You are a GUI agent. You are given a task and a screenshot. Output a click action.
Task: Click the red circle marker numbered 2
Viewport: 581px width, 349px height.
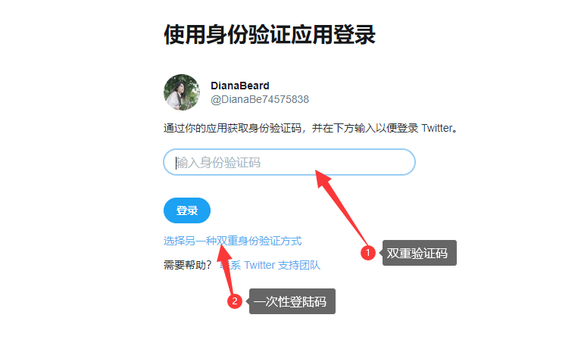[235, 301]
